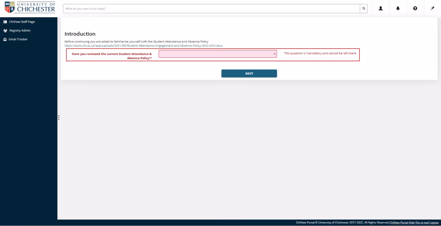Click the pin icon in top bar
The height and width of the screenshot is (226, 441).
(x=432, y=9)
